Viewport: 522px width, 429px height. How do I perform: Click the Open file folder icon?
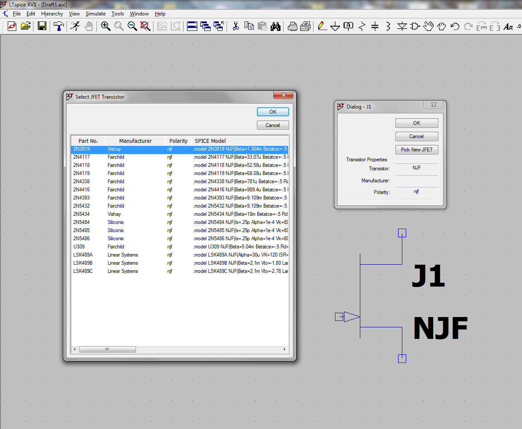[x=26, y=26]
